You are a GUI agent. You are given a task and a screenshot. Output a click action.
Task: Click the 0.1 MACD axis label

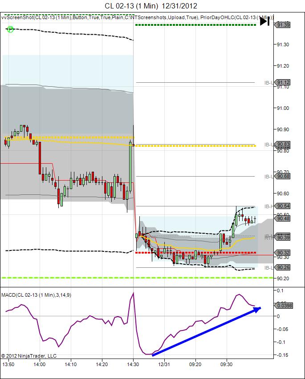click(280, 290)
